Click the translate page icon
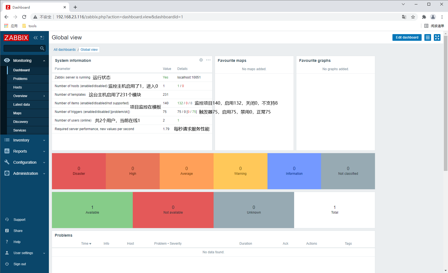Screen dimensions: 448x273 404,17
